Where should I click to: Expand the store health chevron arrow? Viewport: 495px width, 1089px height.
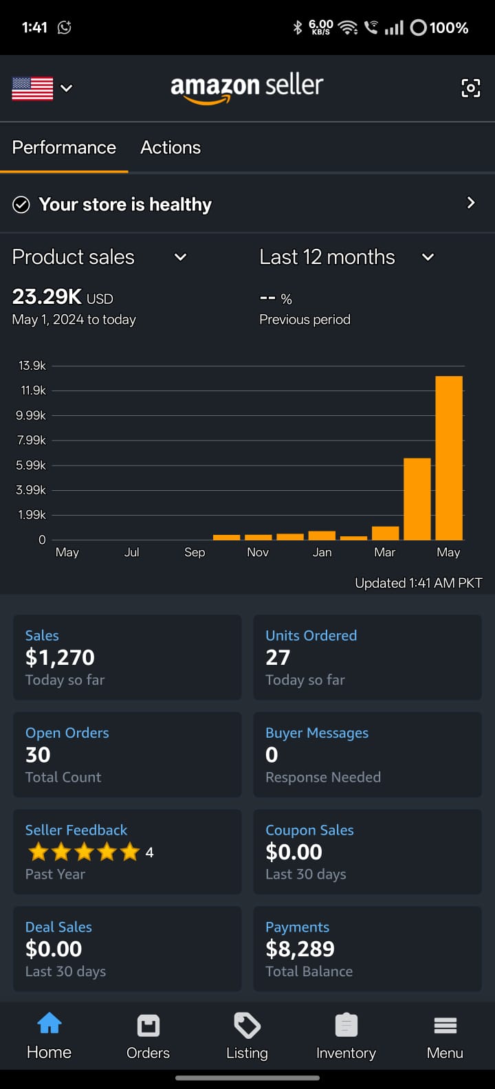coord(471,203)
